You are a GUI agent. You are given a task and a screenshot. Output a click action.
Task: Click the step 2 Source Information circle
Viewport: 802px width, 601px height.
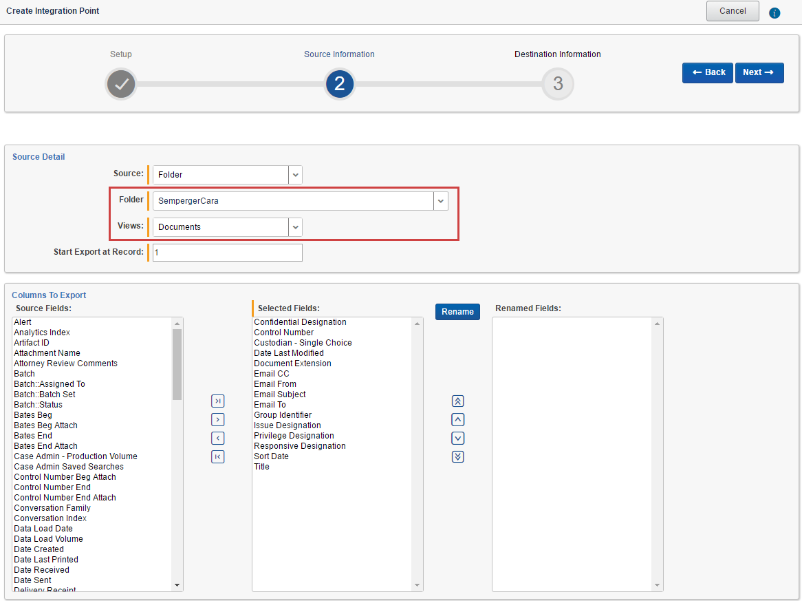click(x=340, y=84)
